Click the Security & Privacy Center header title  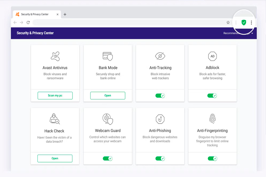coord(35,33)
